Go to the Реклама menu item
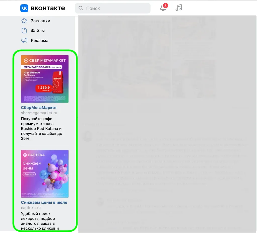This screenshot has height=233, width=257. coord(39,40)
